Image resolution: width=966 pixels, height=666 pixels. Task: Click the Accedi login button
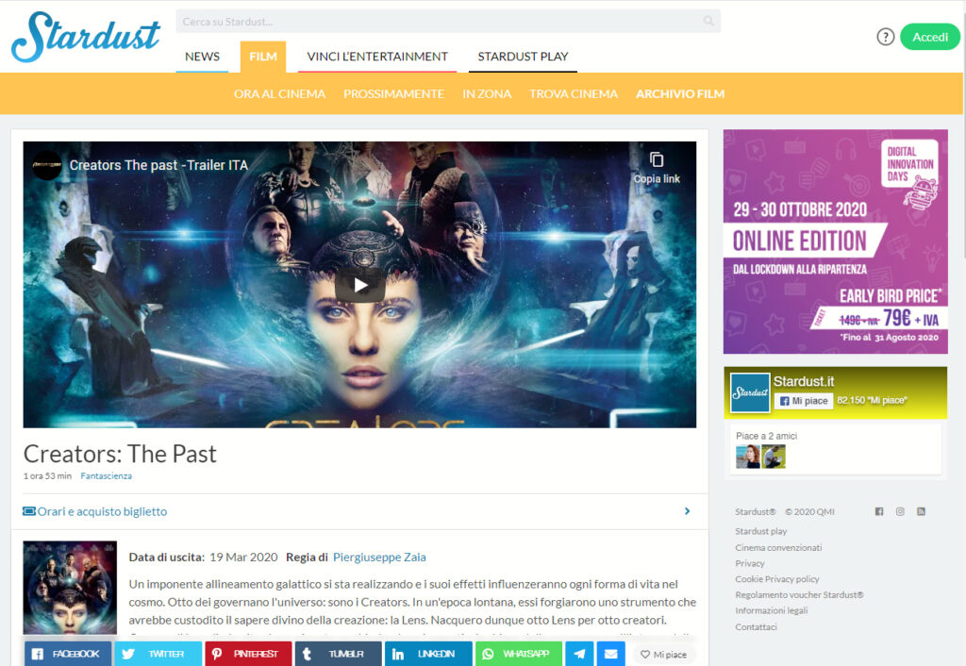[929, 37]
